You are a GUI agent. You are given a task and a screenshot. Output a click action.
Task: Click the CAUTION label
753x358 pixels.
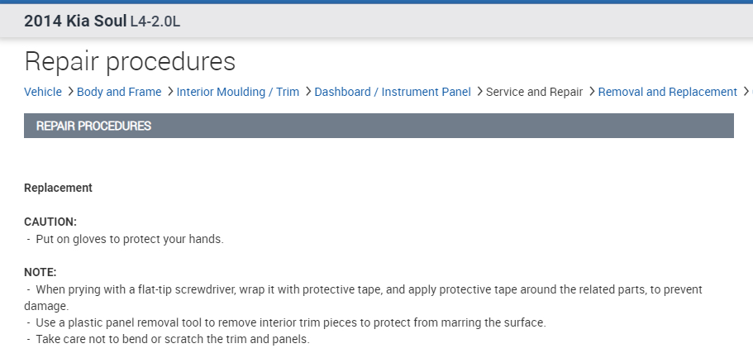tap(50, 222)
